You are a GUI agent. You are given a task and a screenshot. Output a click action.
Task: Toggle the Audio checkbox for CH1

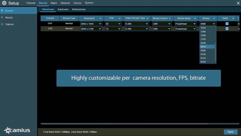[227, 24]
